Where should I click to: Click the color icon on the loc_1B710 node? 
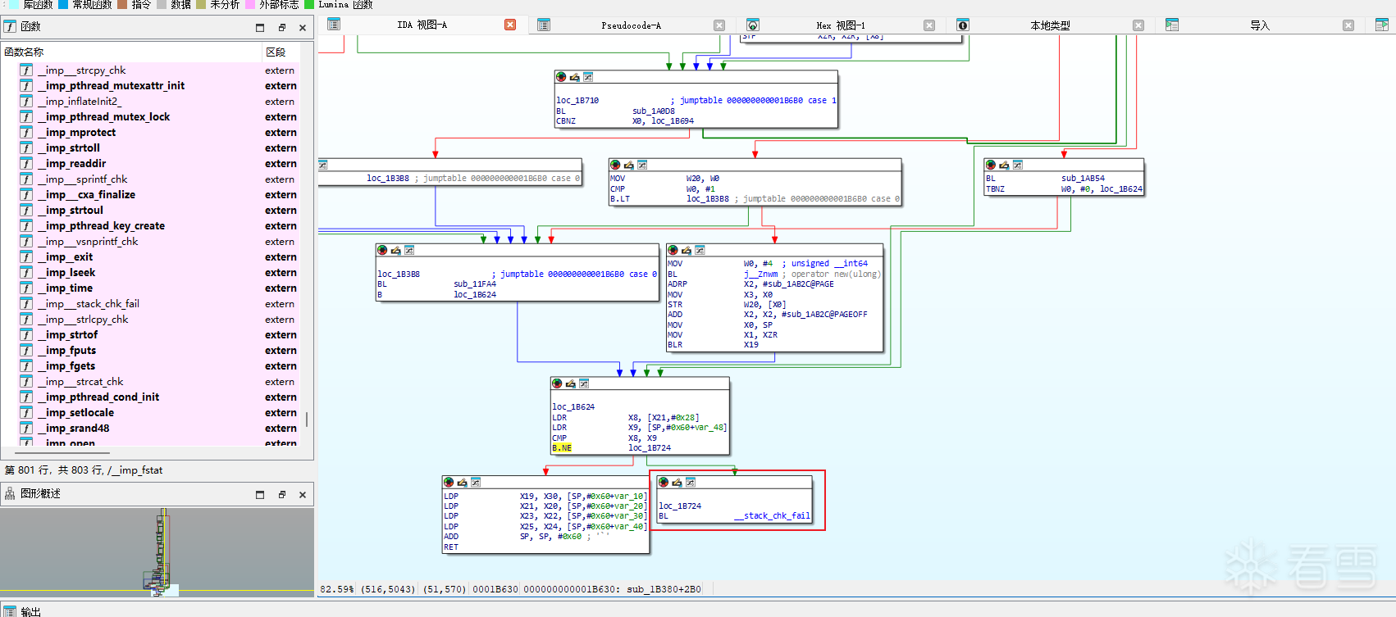[x=561, y=77]
